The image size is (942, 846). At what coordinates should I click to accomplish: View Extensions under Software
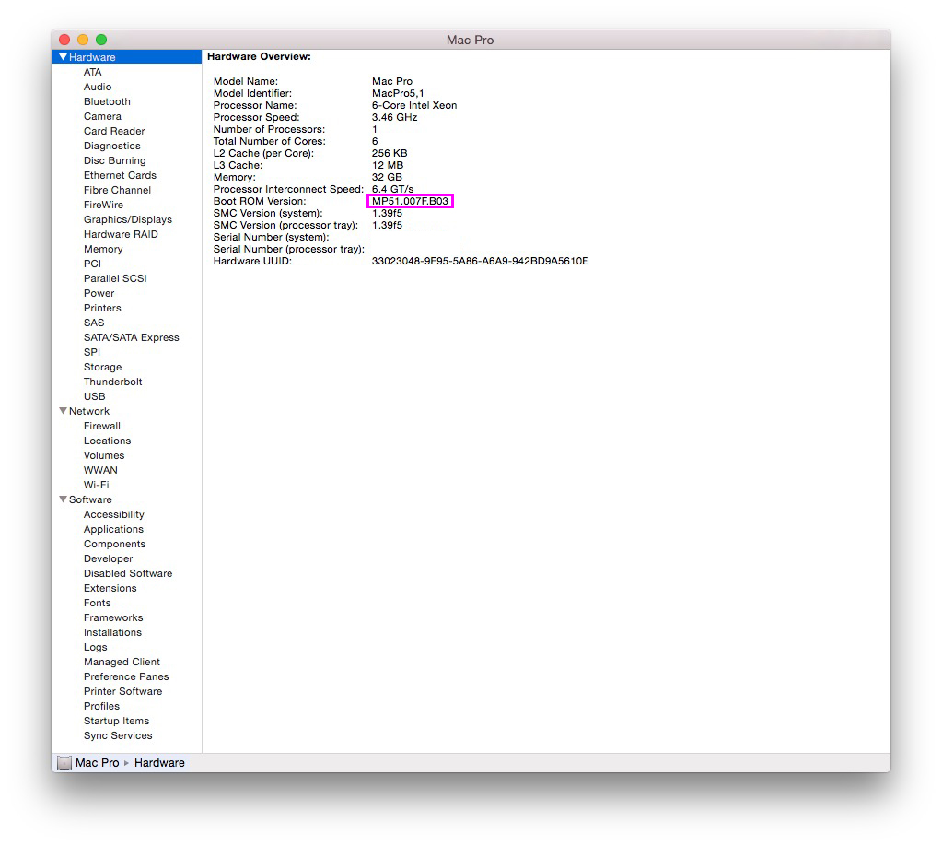pos(110,587)
